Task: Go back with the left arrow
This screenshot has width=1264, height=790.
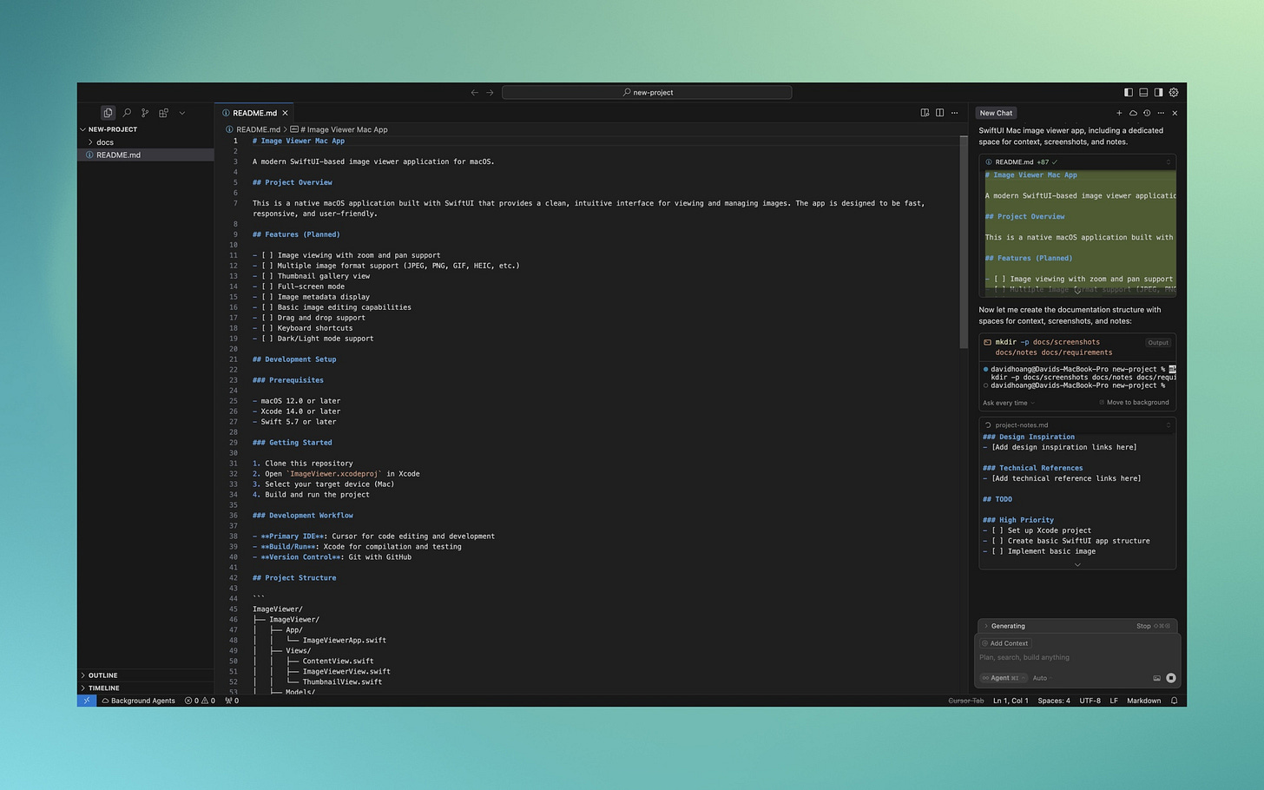Action: [x=474, y=92]
